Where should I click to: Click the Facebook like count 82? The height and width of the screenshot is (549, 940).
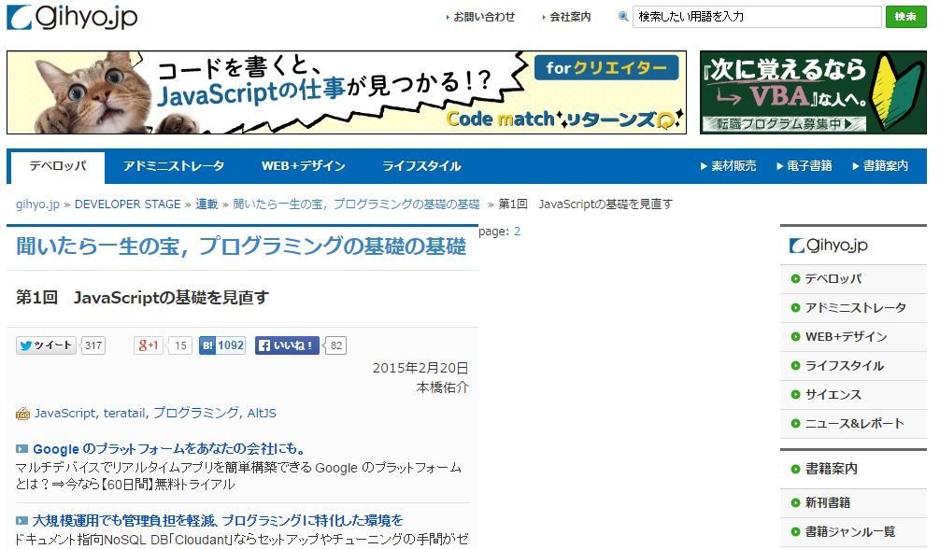[335, 345]
